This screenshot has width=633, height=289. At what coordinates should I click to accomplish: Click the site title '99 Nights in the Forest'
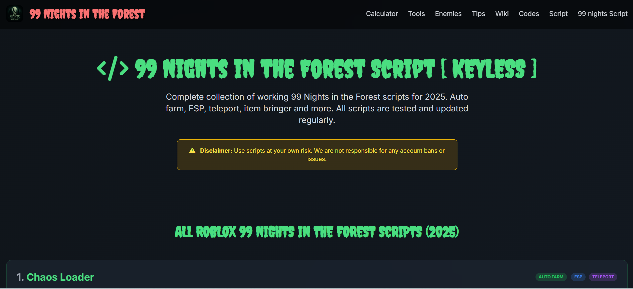click(x=87, y=14)
